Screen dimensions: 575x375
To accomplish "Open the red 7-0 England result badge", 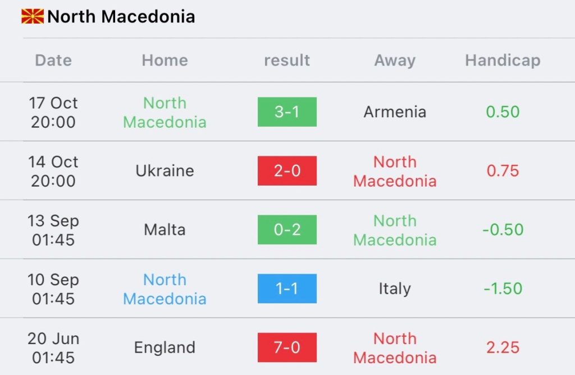I will pyautogui.click(x=287, y=348).
